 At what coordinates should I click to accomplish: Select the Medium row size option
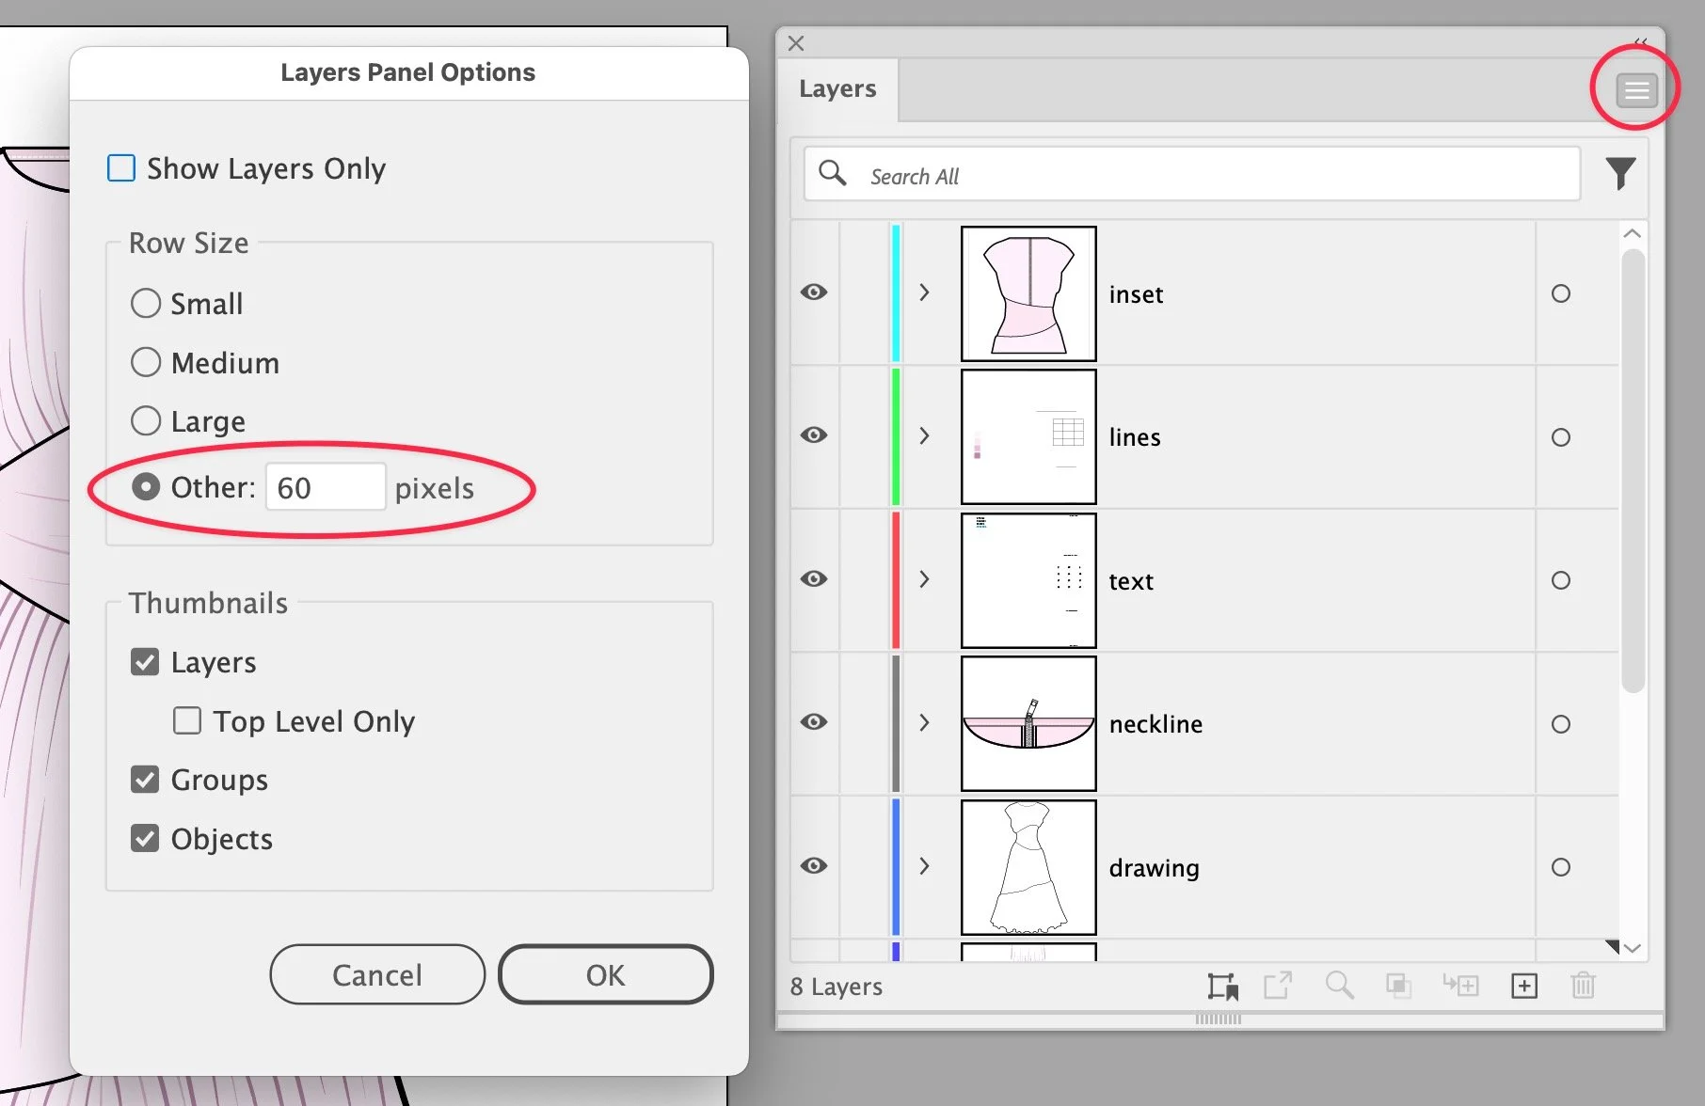146,362
